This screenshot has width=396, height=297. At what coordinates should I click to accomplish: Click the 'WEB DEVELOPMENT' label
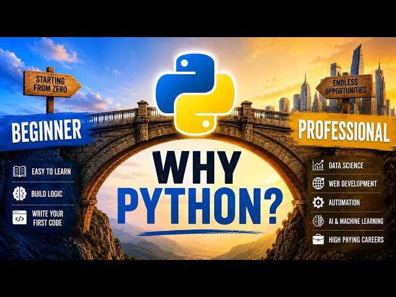coord(353,184)
